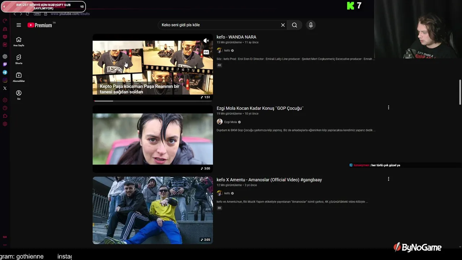This screenshot has width=462, height=260.
Task: Click '12 Mn görüntüleme • 3 yıl önce' text
Action: pos(237,185)
